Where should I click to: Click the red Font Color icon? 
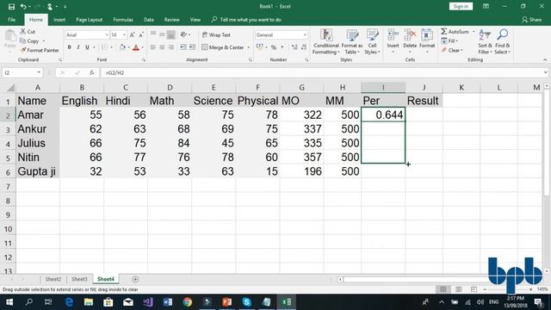pos(136,47)
